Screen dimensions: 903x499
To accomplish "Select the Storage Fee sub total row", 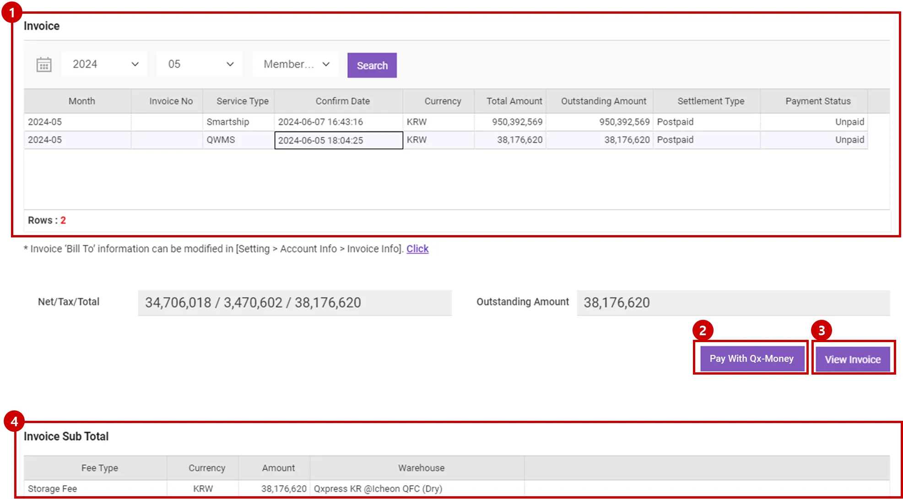I will pos(53,488).
